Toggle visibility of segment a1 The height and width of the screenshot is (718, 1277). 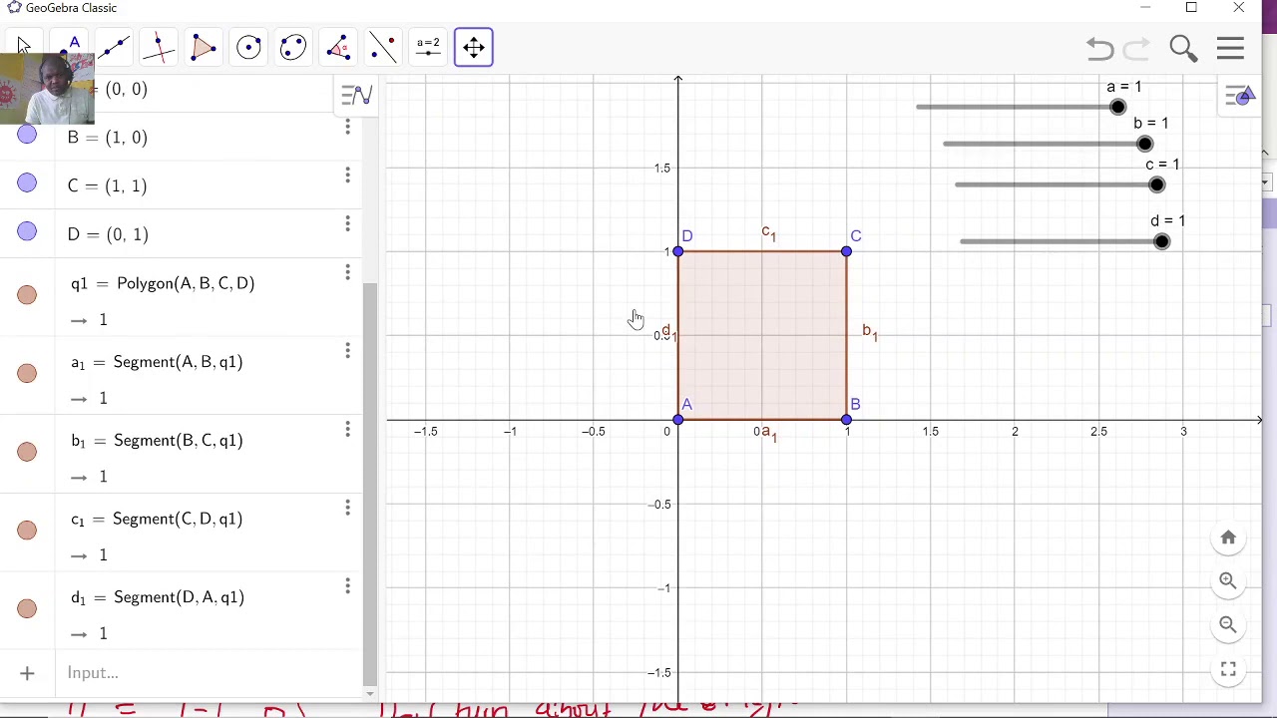tap(27, 373)
